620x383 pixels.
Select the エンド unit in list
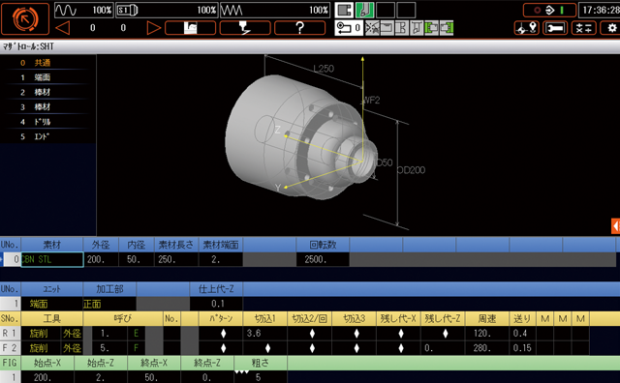pyautogui.click(x=42, y=136)
